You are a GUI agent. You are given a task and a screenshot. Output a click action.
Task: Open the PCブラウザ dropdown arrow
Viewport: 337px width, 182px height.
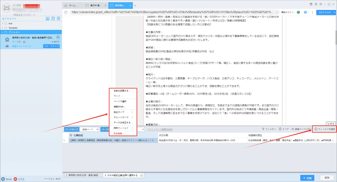334,13
